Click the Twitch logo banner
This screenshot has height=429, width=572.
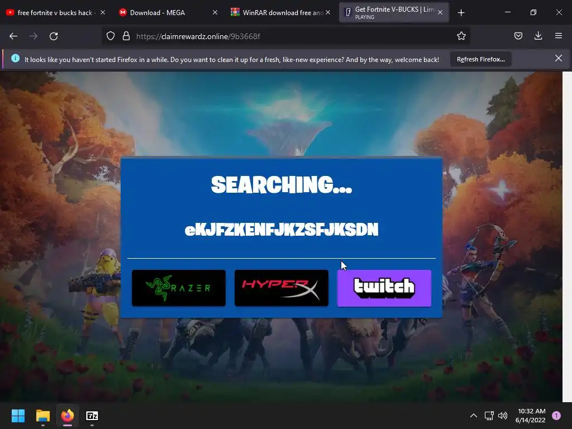pos(384,288)
